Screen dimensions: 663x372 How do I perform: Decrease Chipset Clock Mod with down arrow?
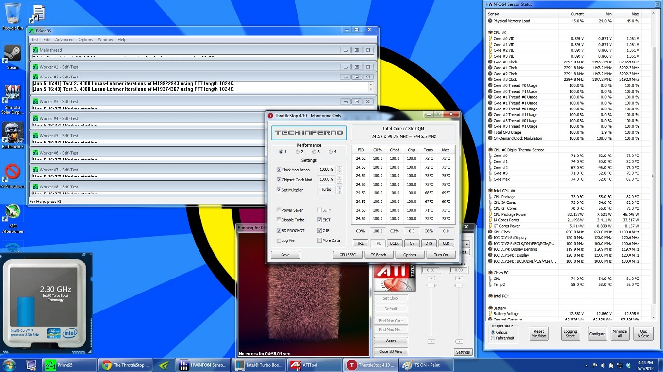pos(339,182)
